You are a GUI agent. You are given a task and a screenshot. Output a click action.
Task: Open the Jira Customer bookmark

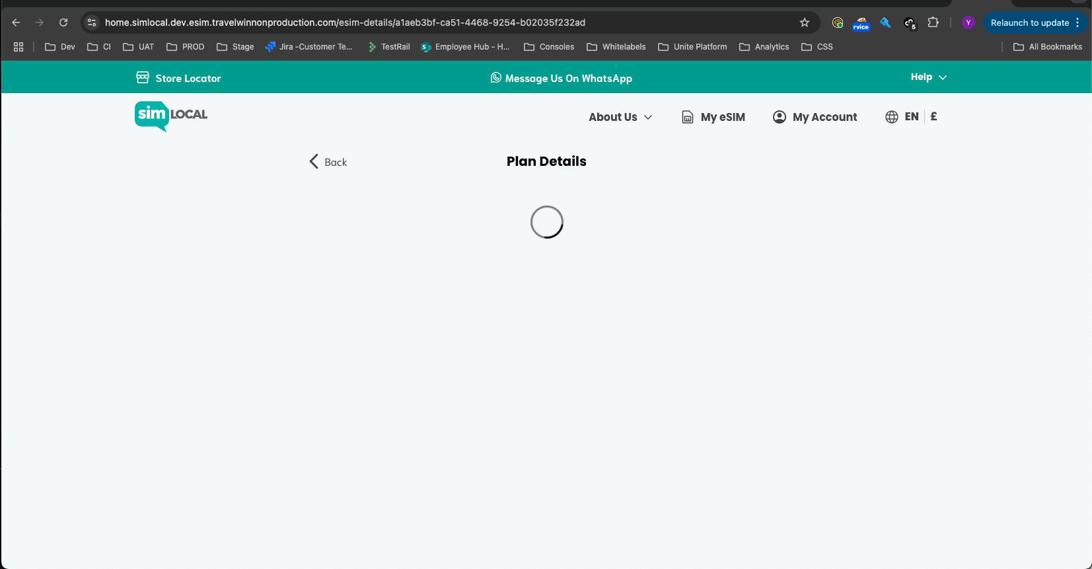point(309,47)
